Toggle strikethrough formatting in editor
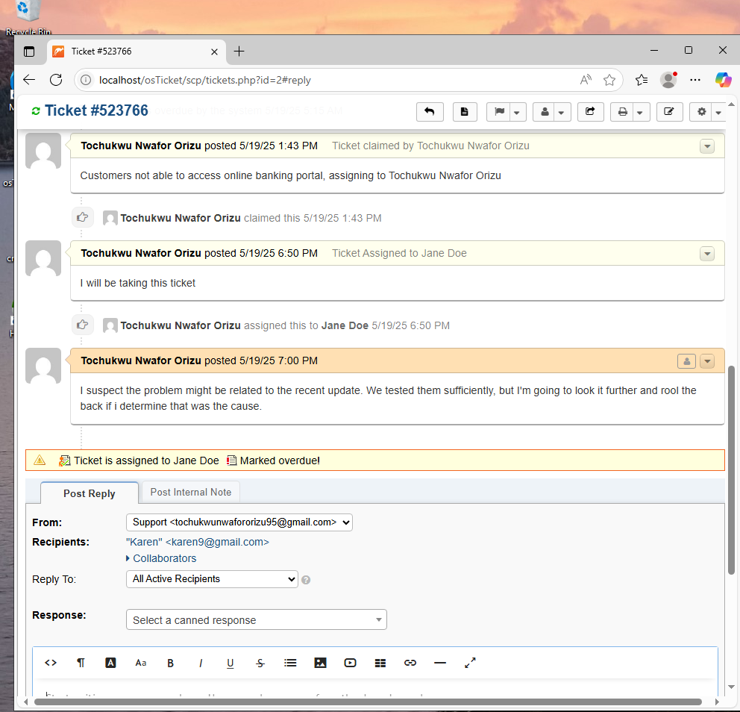 click(260, 663)
